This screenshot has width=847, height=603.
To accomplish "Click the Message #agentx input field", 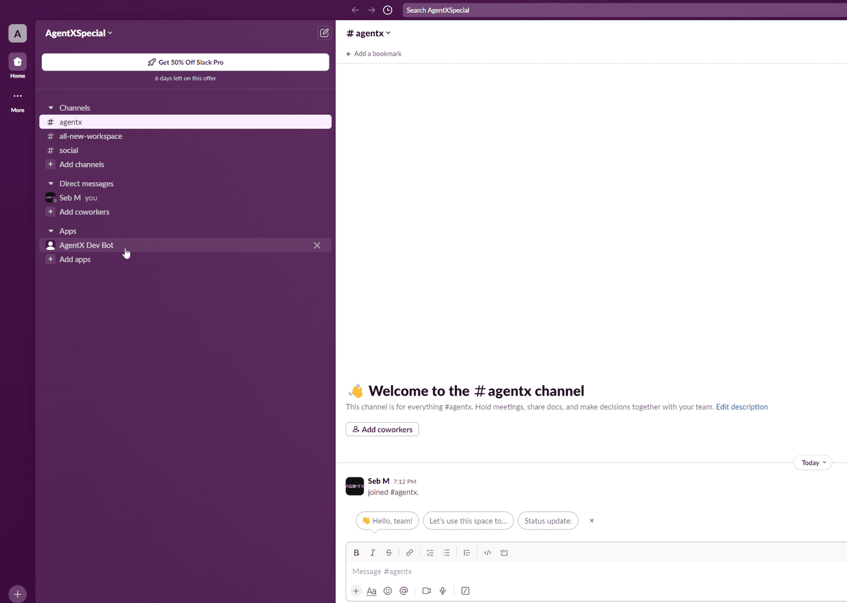I will click(596, 571).
